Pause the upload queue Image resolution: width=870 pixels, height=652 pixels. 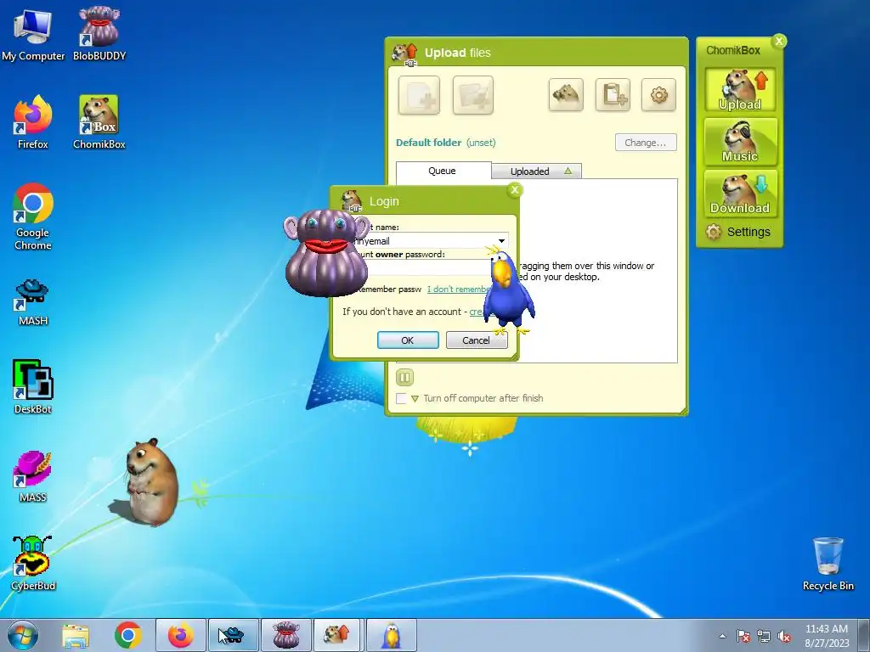coord(404,378)
